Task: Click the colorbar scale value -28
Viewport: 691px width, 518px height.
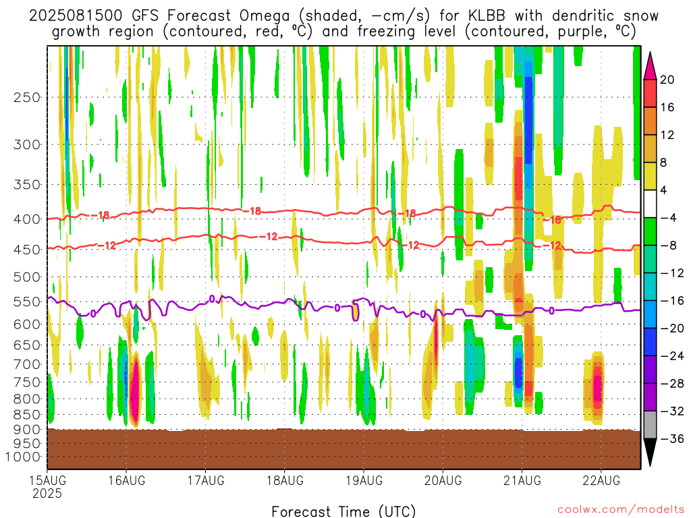Action: (x=672, y=384)
